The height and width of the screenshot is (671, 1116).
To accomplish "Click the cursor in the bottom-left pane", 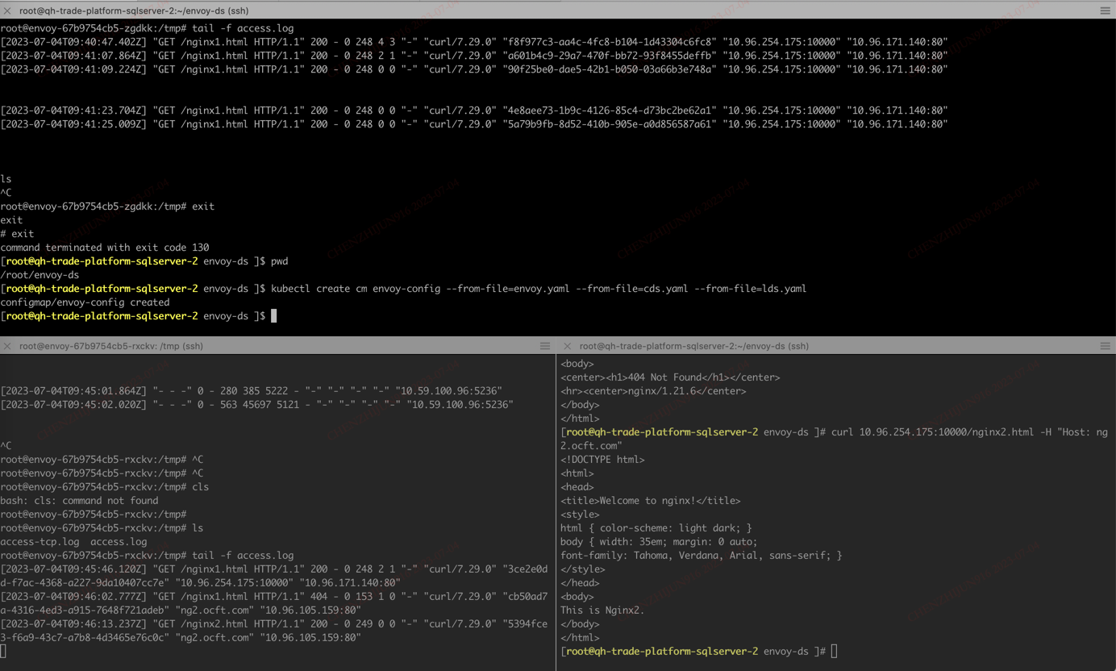I will click(4, 651).
